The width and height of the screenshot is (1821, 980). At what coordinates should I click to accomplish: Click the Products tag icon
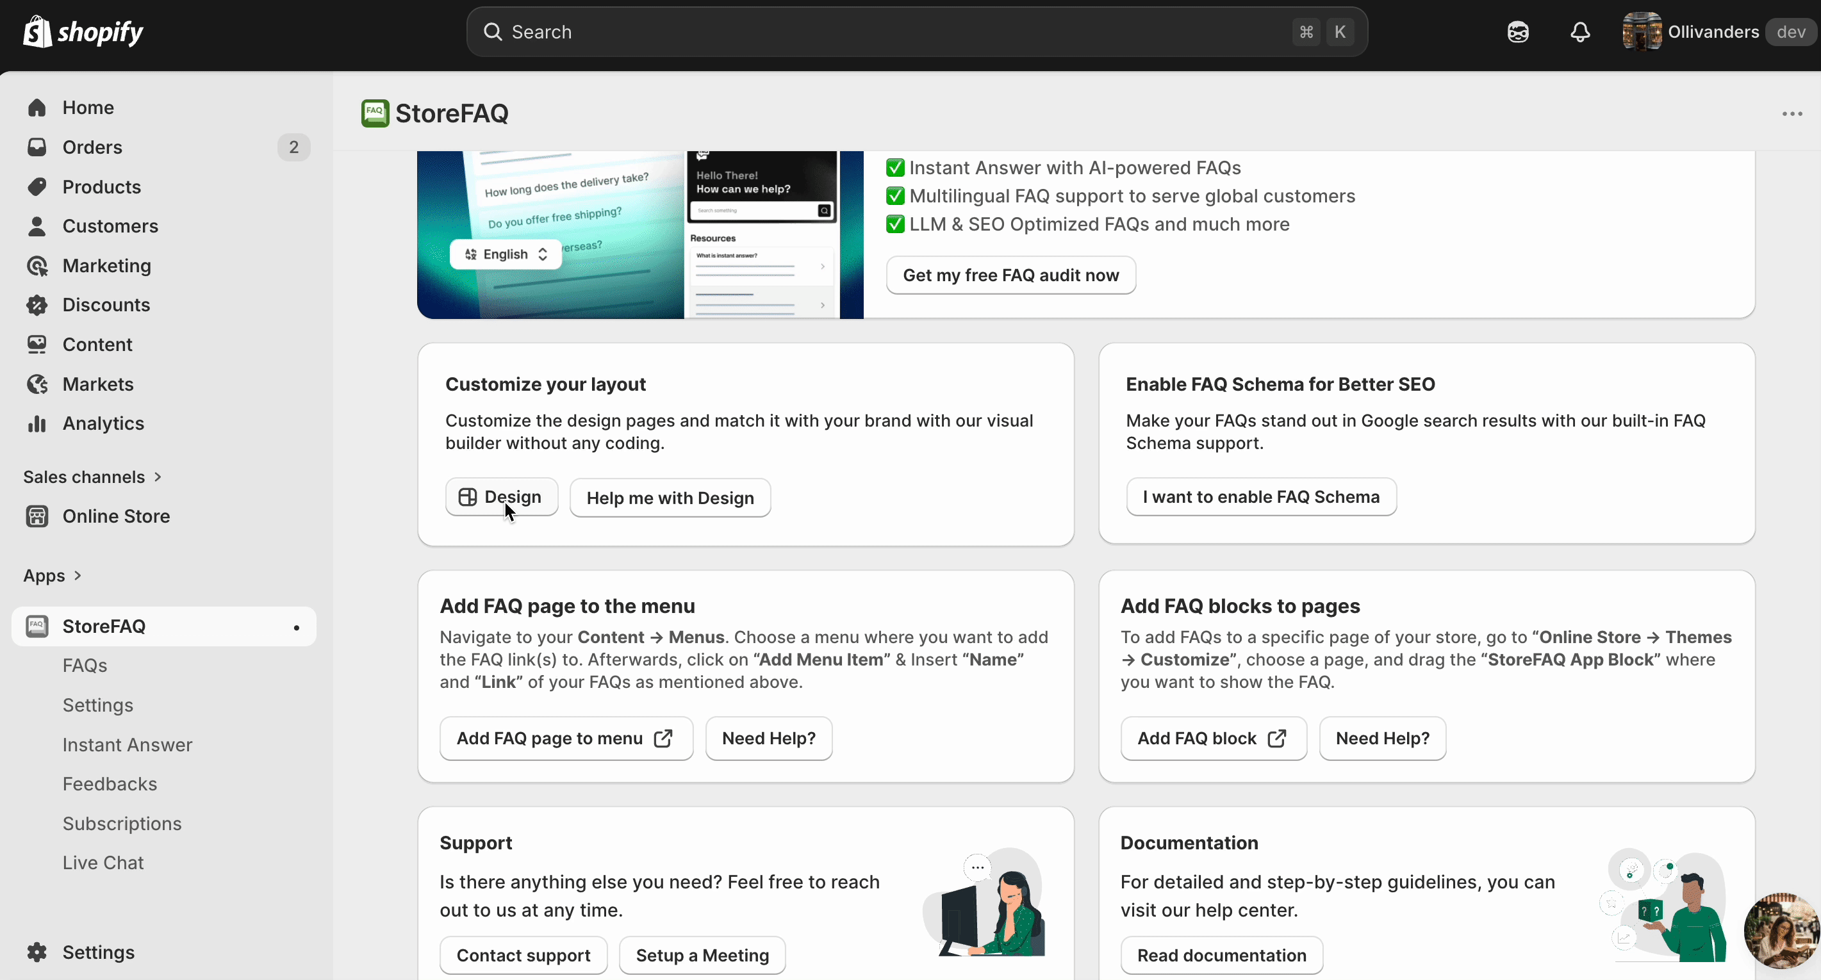[x=37, y=186]
